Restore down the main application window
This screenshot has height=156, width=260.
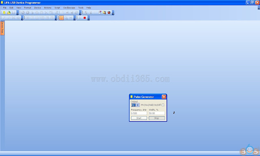[x=253, y=2]
